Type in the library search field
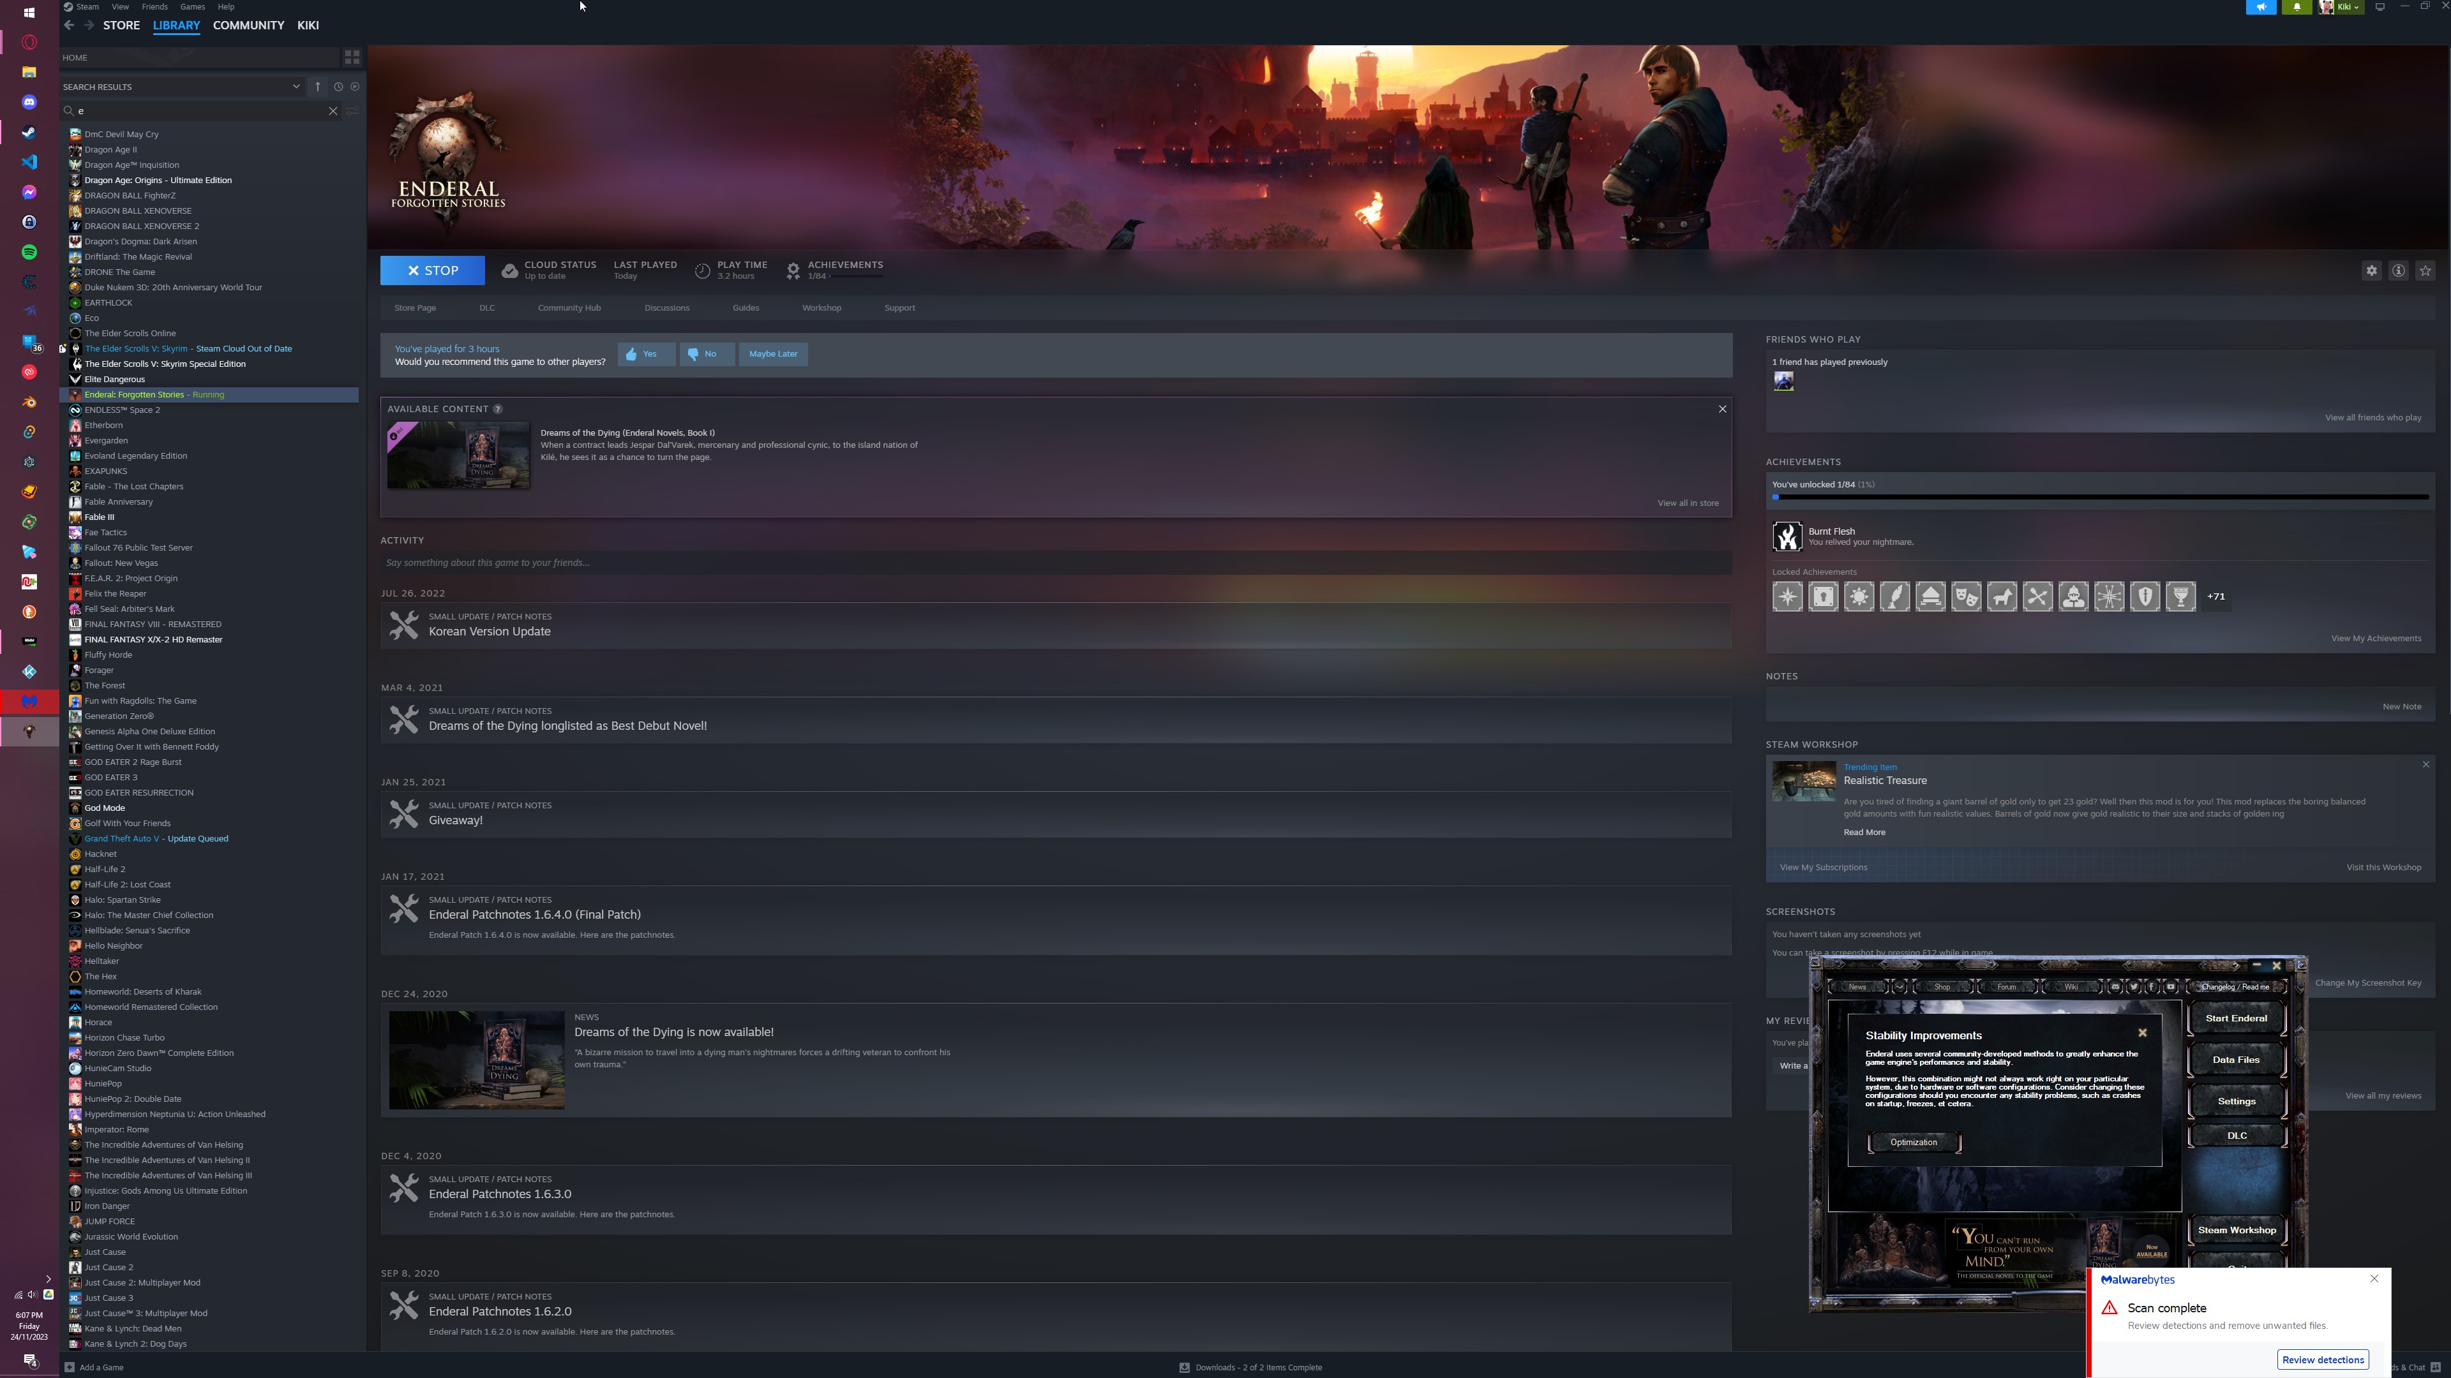Viewport: 2451px width, 1378px height. pyautogui.click(x=202, y=111)
